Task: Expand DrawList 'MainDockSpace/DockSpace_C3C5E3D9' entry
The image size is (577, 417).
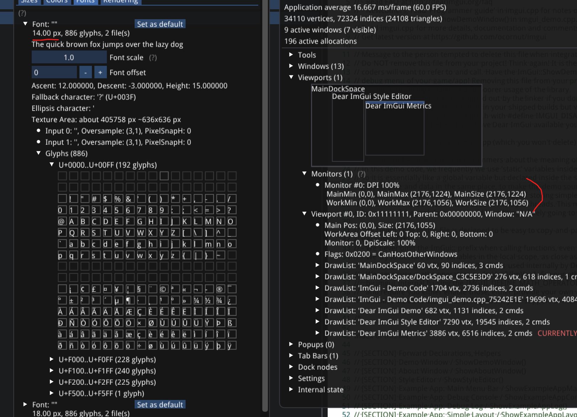Action: pos(318,276)
